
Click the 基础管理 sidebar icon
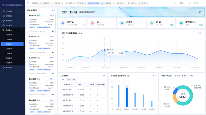click(x=3, y=21)
